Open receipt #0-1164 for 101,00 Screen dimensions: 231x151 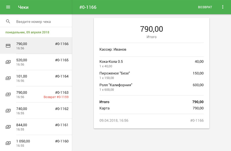[x=40, y=78]
